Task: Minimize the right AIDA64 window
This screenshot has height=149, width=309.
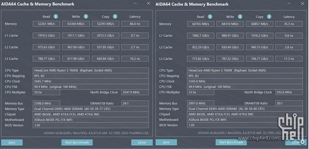Action: [x=289, y=3]
